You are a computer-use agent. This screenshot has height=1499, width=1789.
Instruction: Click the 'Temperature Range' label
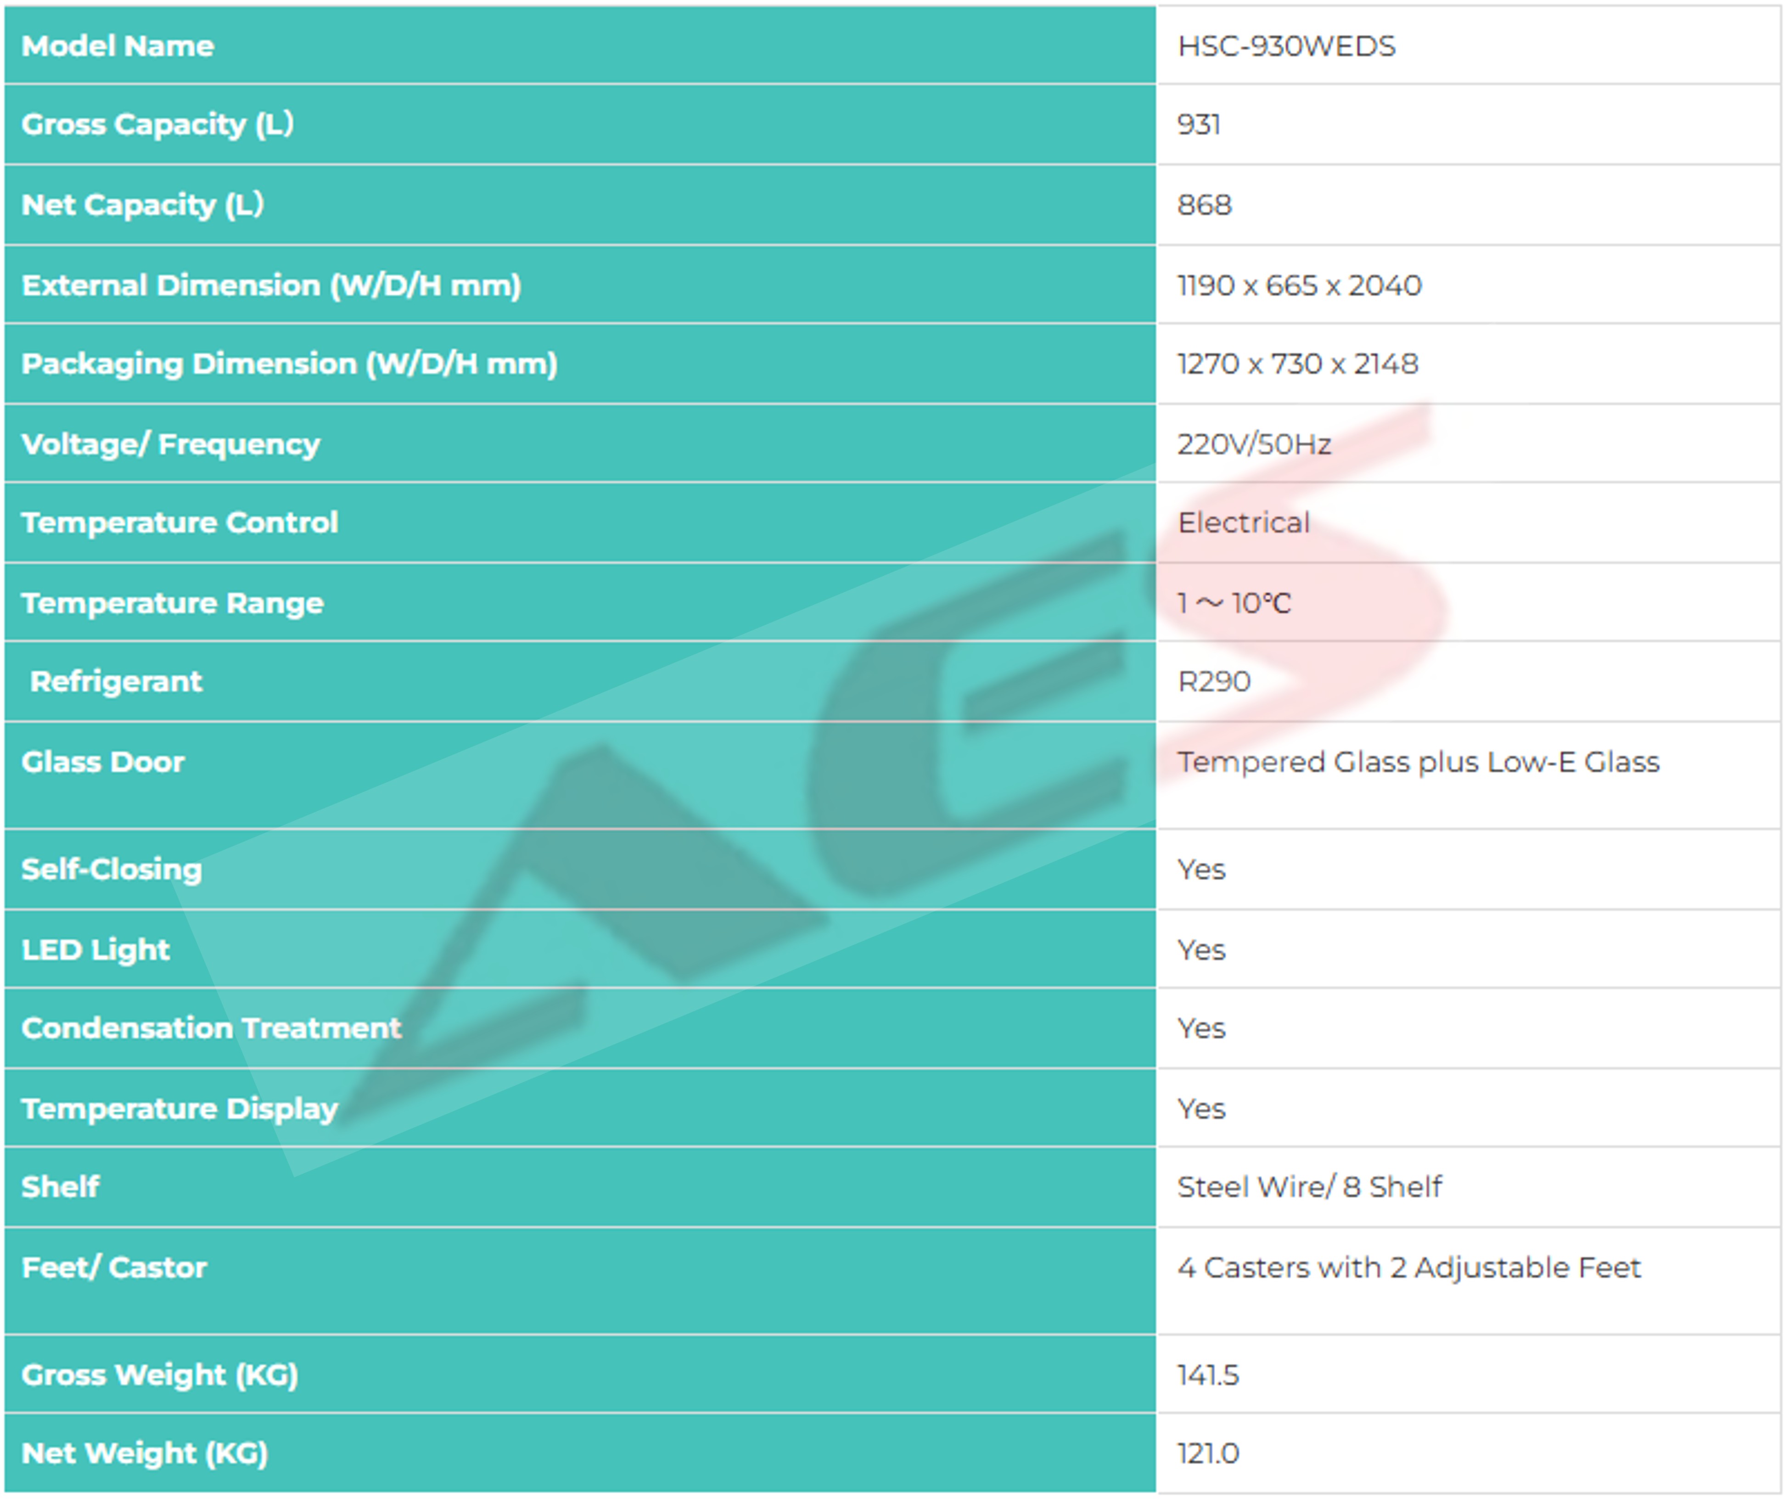click(172, 603)
